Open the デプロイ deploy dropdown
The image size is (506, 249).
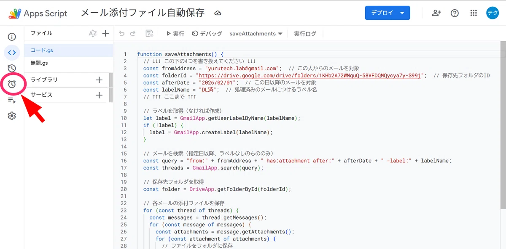click(387, 13)
